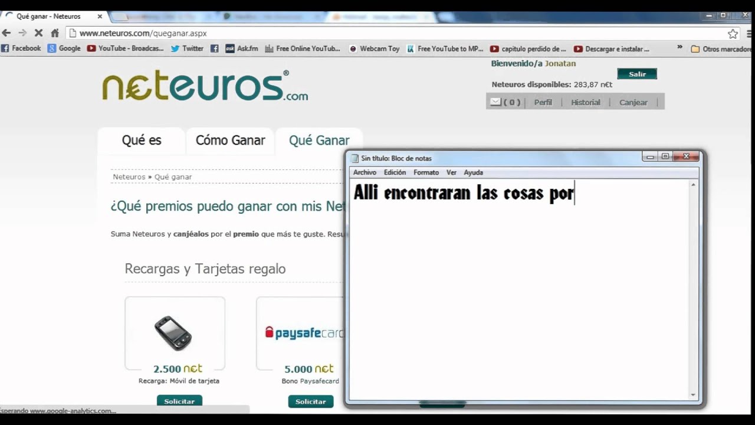Click Solicitar under Bono Paysafecard

311,401
